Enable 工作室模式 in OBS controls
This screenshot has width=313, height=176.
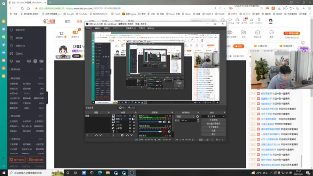coord(213,128)
